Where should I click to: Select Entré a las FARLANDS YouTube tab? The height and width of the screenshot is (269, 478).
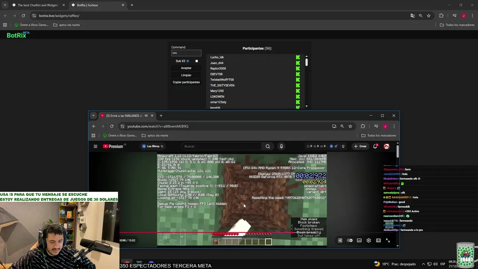[x=127, y=115]
